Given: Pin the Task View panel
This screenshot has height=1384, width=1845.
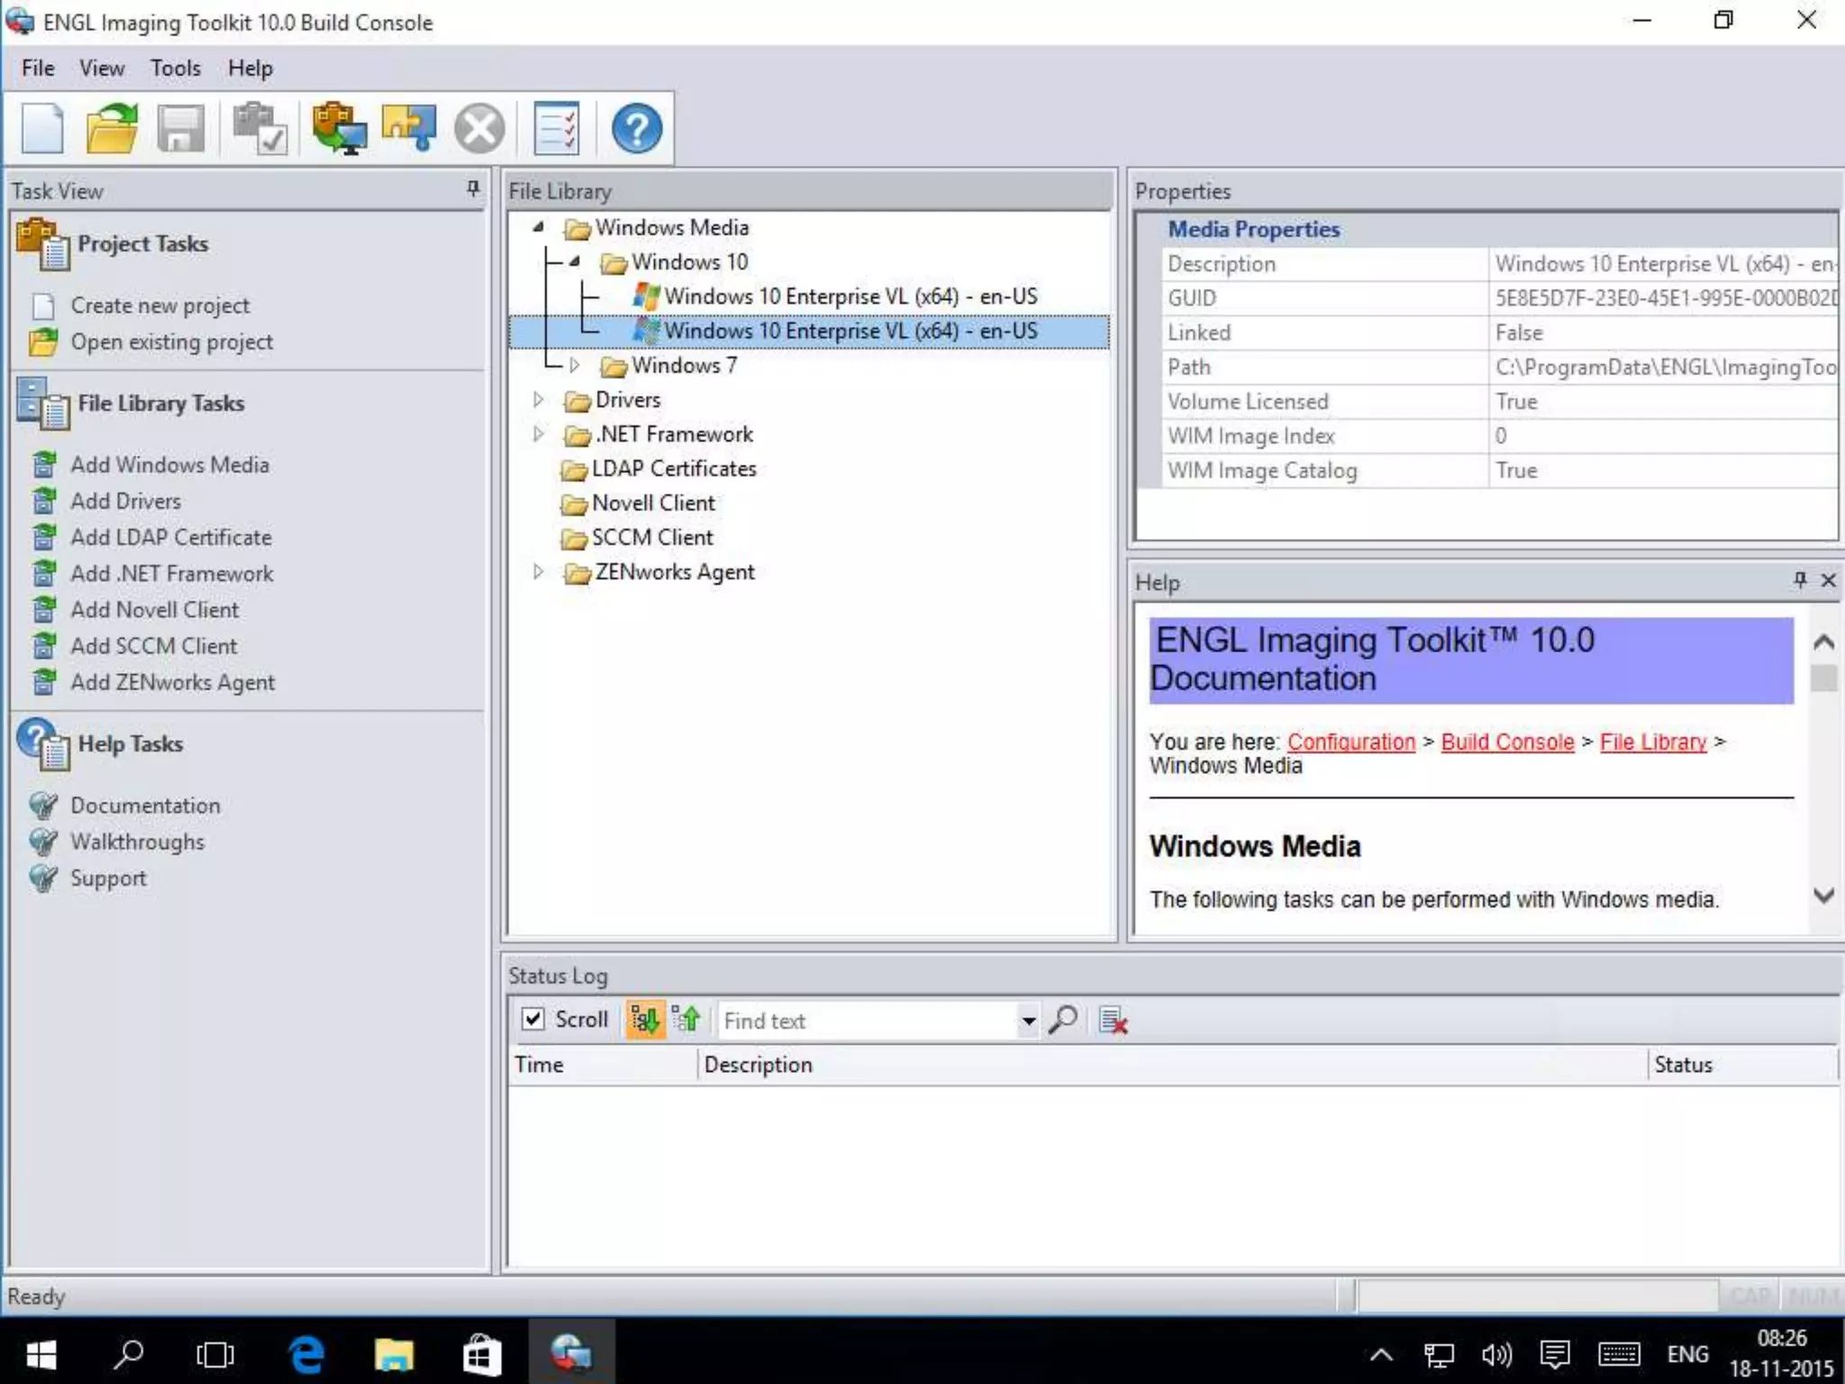Looking at the screenshot, I should [473, 188].
